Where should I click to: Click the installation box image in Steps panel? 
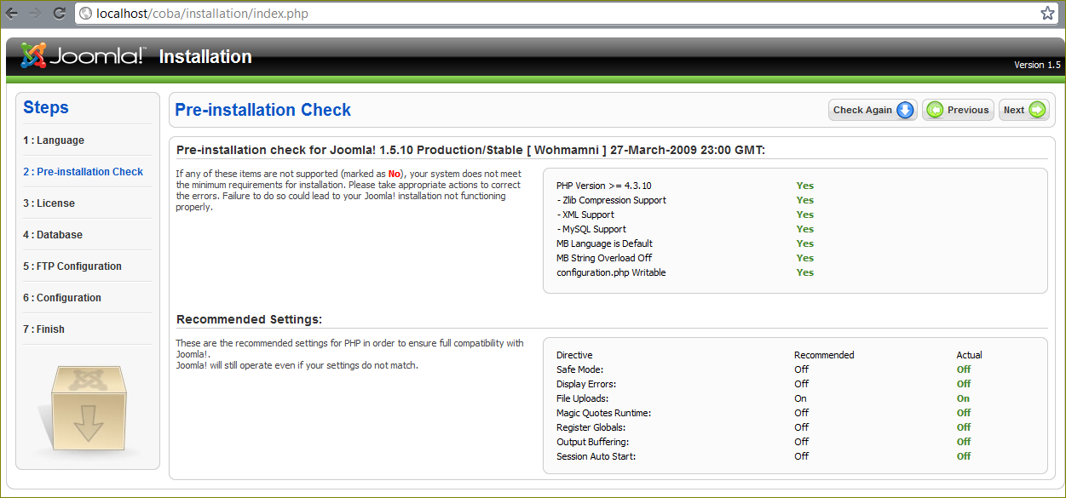(x=88, y=410)
